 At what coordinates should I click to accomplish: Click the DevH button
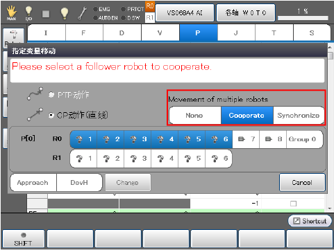coord(79,183)
